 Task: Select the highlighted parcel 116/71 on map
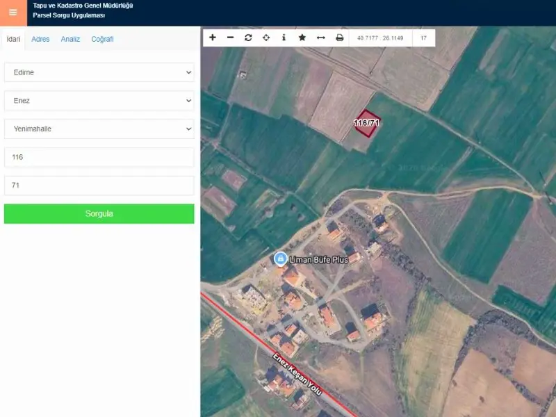tap(368, 124)
